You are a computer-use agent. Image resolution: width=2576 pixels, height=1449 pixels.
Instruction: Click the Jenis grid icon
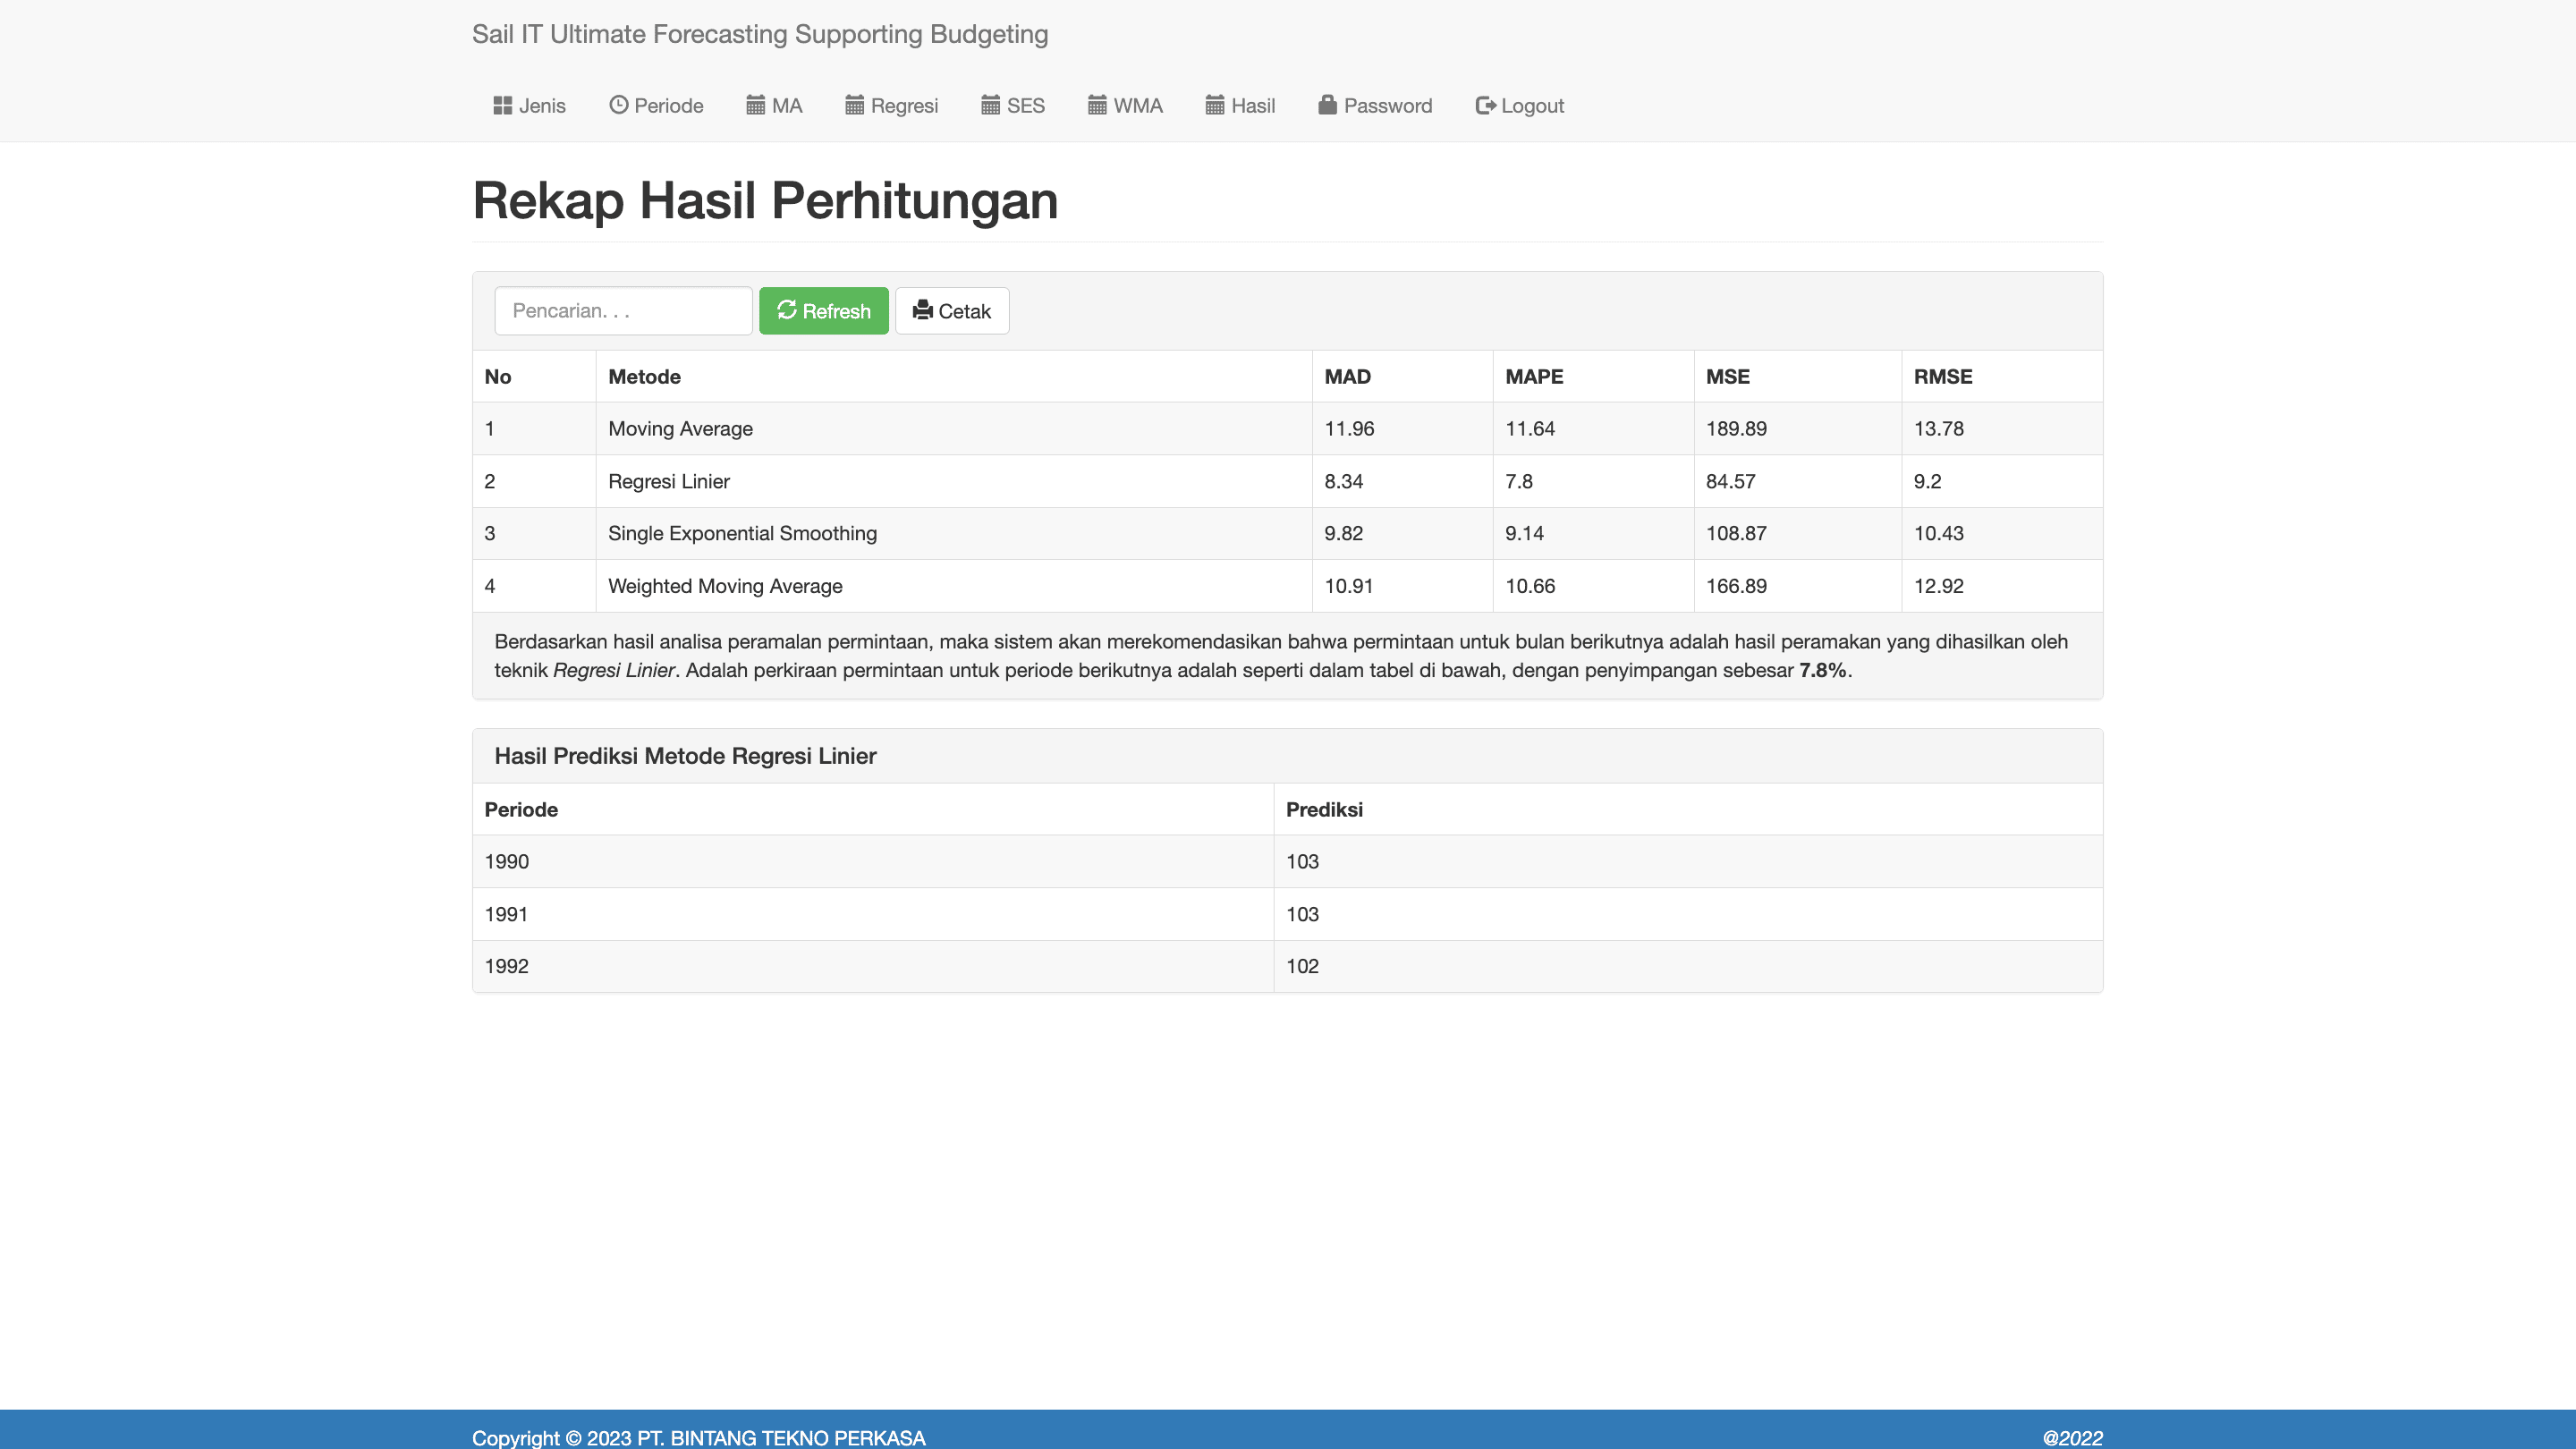point(502,105)
